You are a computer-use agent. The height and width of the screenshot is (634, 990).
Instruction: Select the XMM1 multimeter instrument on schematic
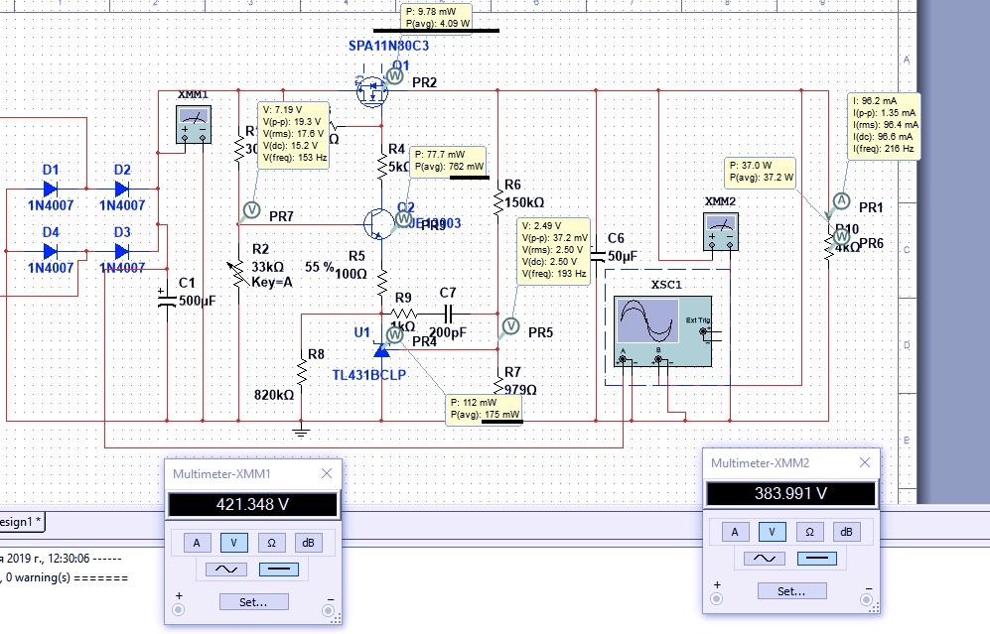193,126
